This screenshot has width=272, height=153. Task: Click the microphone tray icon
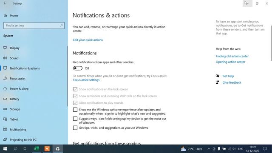click(x=219, y=149)
